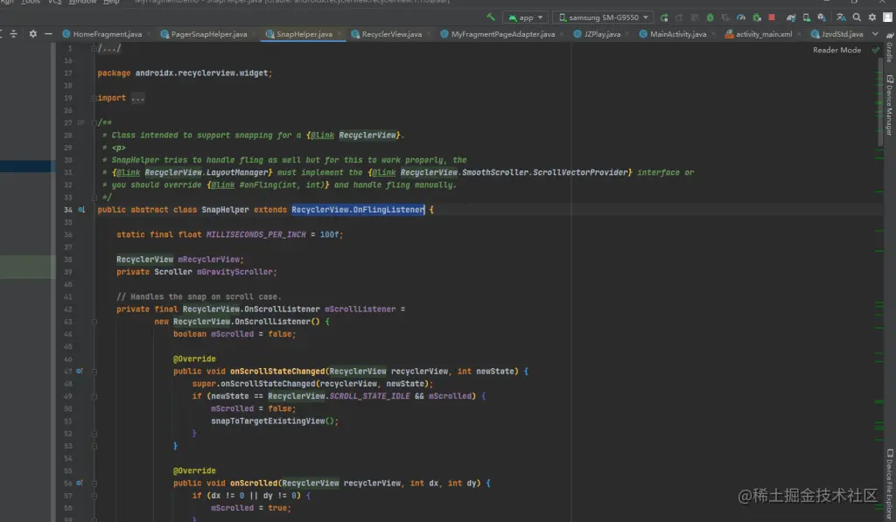Viewport: 896px width, 522px height.
Task: Collapse the class Javadoc comment at line 27
Action: (x=94, y=122)
